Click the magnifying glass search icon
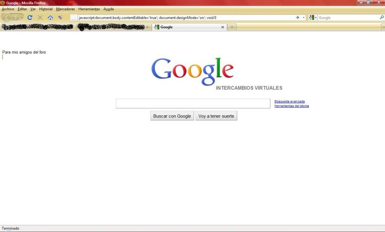 pos(382,18)
